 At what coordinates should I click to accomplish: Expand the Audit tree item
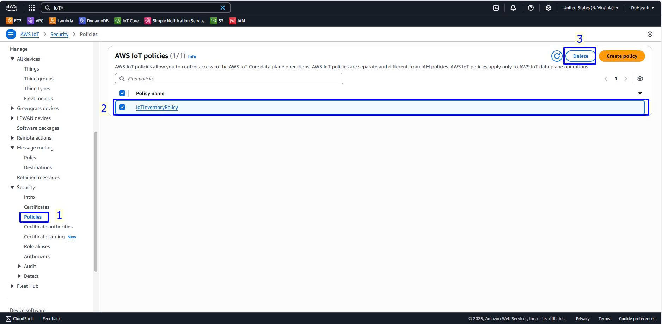[19, 266]
